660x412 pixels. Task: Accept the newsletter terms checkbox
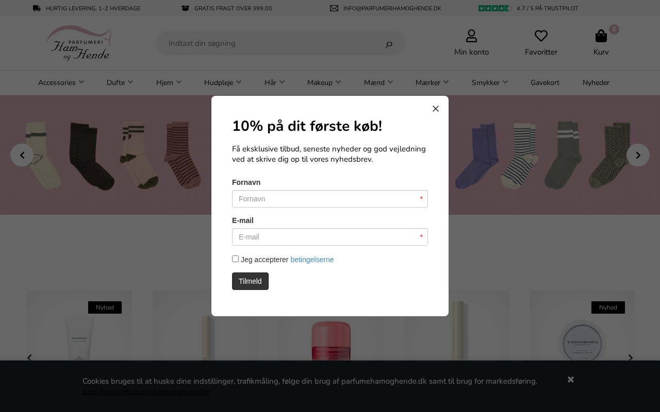pyautogui.click(x=236, y=259)
